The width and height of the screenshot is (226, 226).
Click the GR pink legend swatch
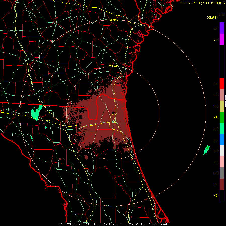[x=222, y=95]
